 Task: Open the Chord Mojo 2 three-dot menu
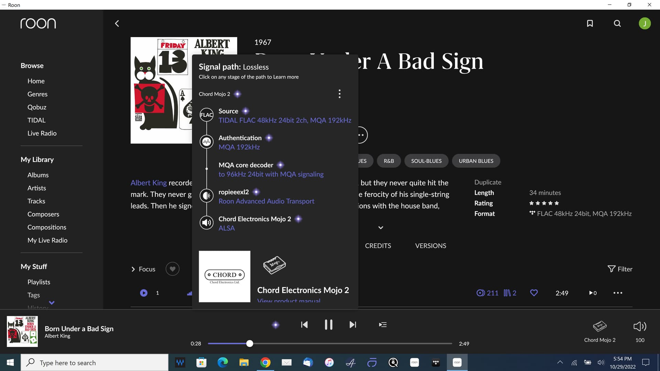coord(340,94)
